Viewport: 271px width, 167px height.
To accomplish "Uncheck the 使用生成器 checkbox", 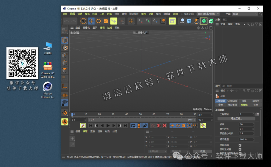I will point(240,149).
